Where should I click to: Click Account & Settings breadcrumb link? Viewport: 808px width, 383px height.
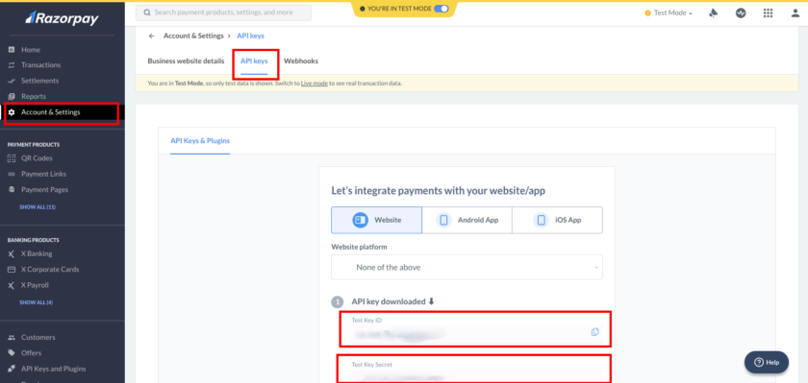tap(193, 36)
